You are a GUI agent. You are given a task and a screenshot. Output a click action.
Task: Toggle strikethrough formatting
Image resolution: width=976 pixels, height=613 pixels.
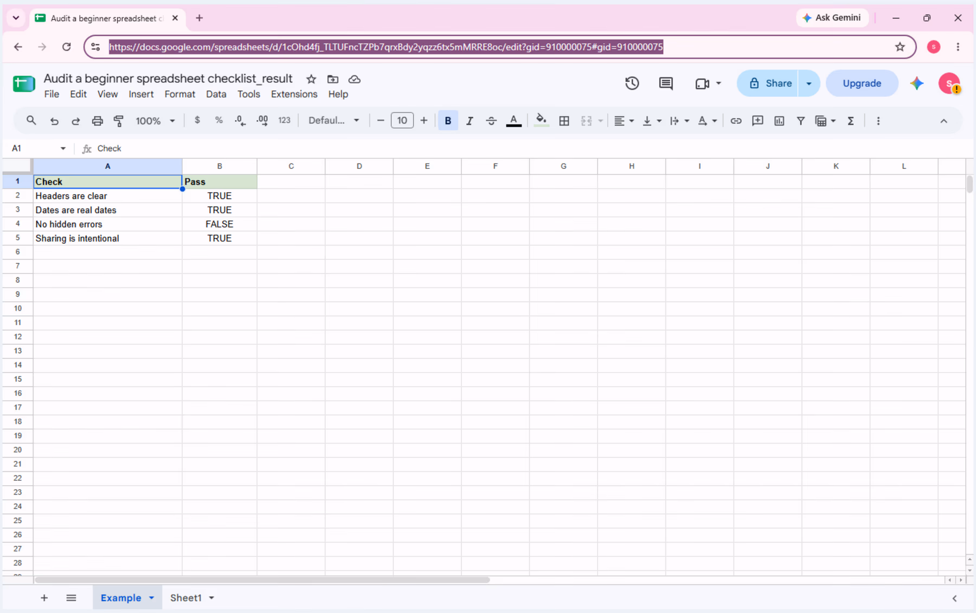[491, 121]
